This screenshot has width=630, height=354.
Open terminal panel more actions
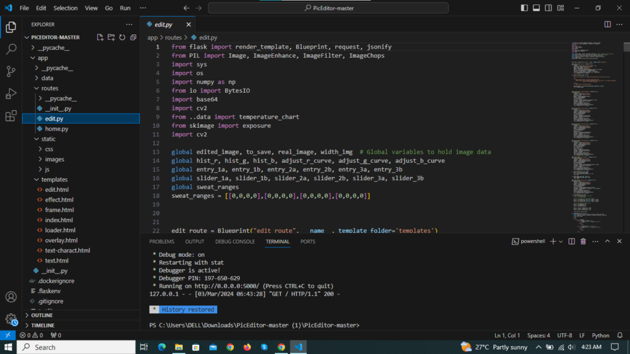coord(596,242)
